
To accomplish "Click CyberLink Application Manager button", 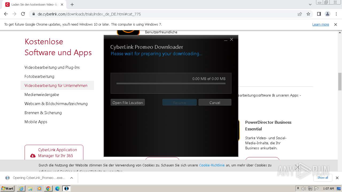I will [54, 153].
